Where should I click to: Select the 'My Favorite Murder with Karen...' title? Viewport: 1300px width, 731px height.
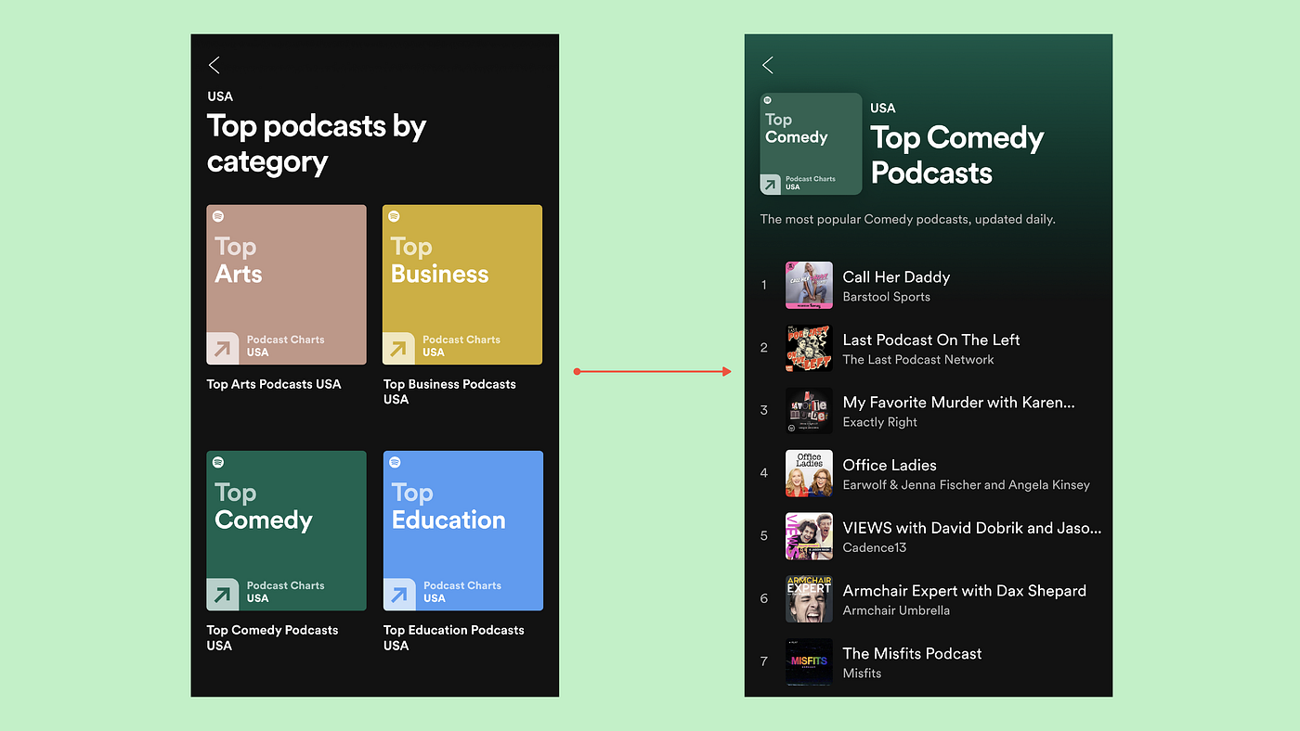958,403
